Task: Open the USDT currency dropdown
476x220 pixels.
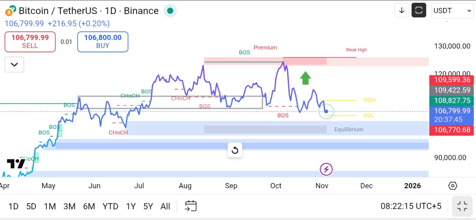Action: click(452, 11)
